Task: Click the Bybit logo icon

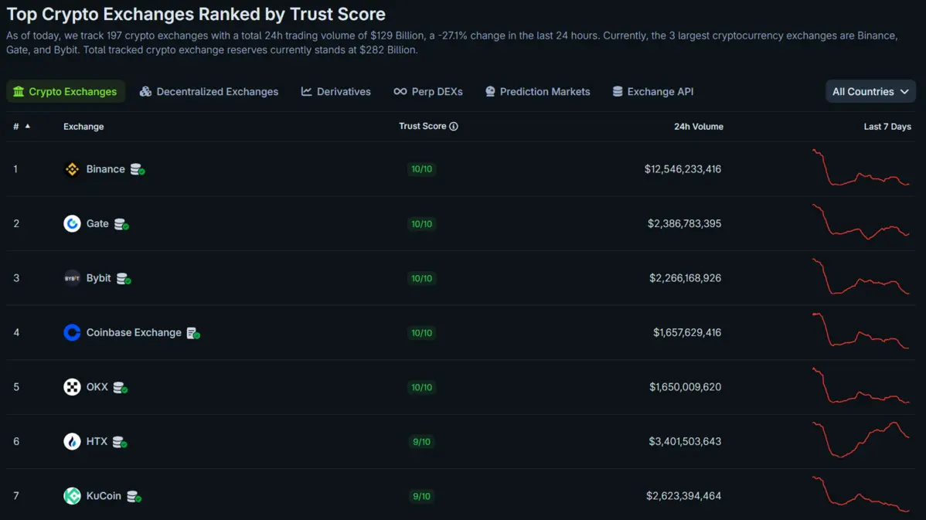Action: [72, 278]
